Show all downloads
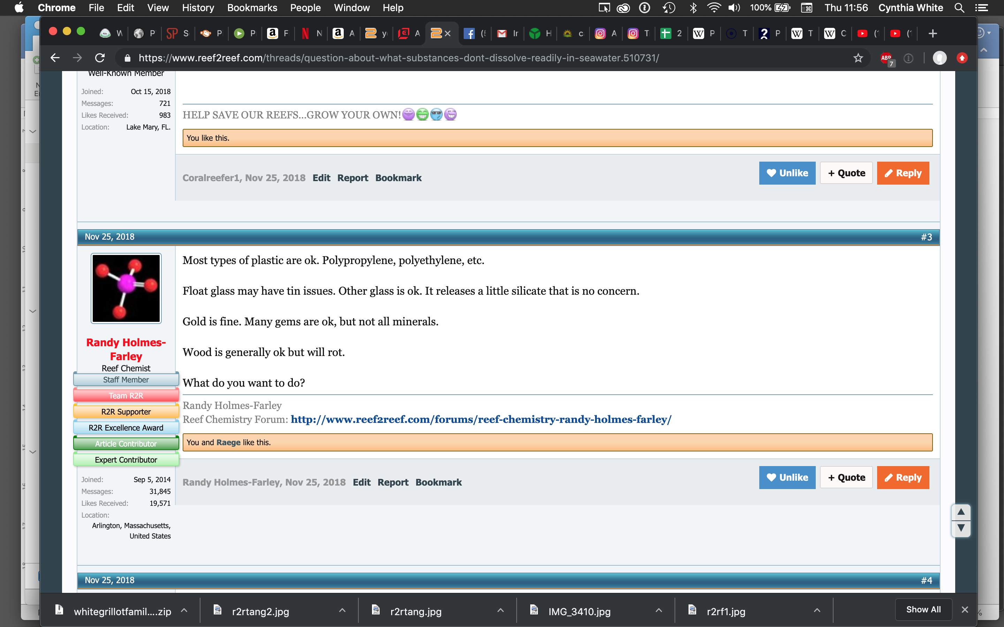Viewport: 1004px width, 627px height. pos(923,610)
